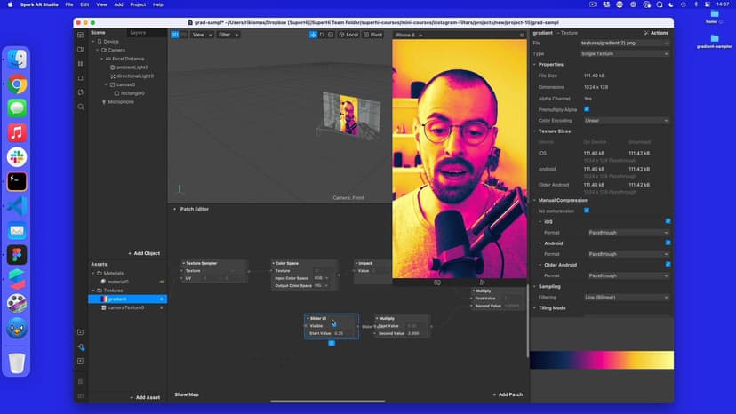Viewport: 736px width, 414px height.
Task: Stop the preview with the square icon
Action: tap(80, 78)
